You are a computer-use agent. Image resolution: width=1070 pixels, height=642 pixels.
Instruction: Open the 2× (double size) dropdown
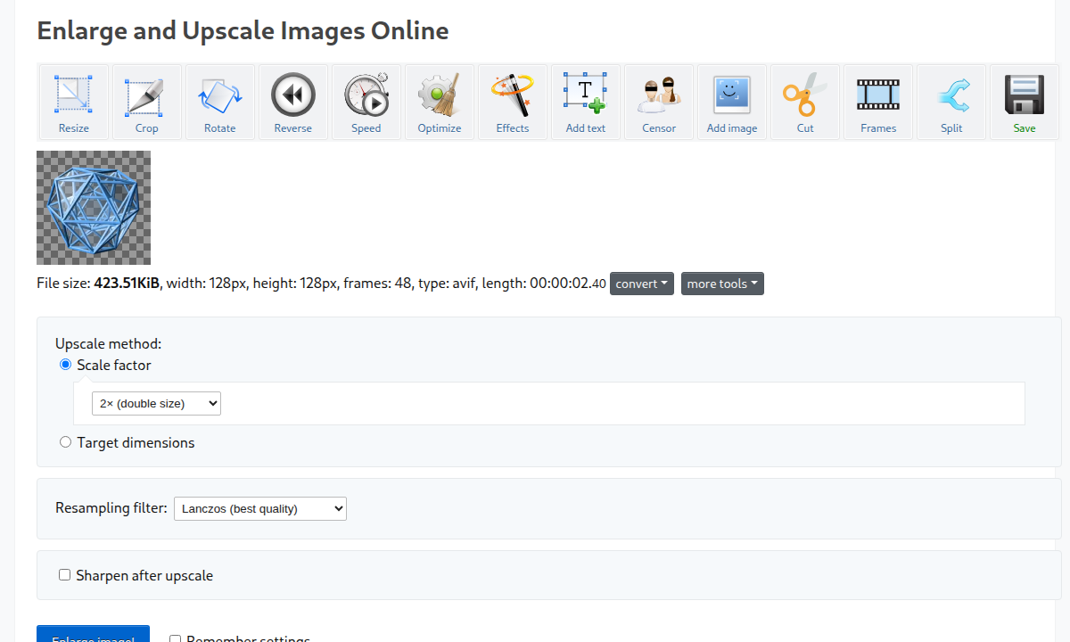156,403
